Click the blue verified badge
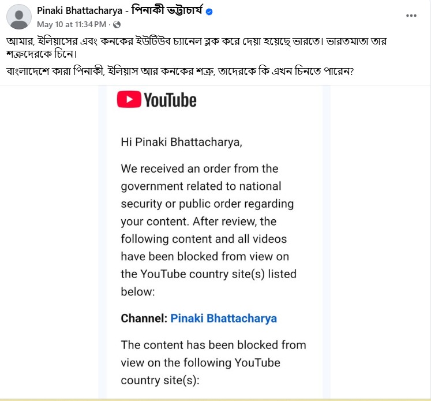Image resolution: width=431 pixels, height=401 pixels. tap(210, 12)
